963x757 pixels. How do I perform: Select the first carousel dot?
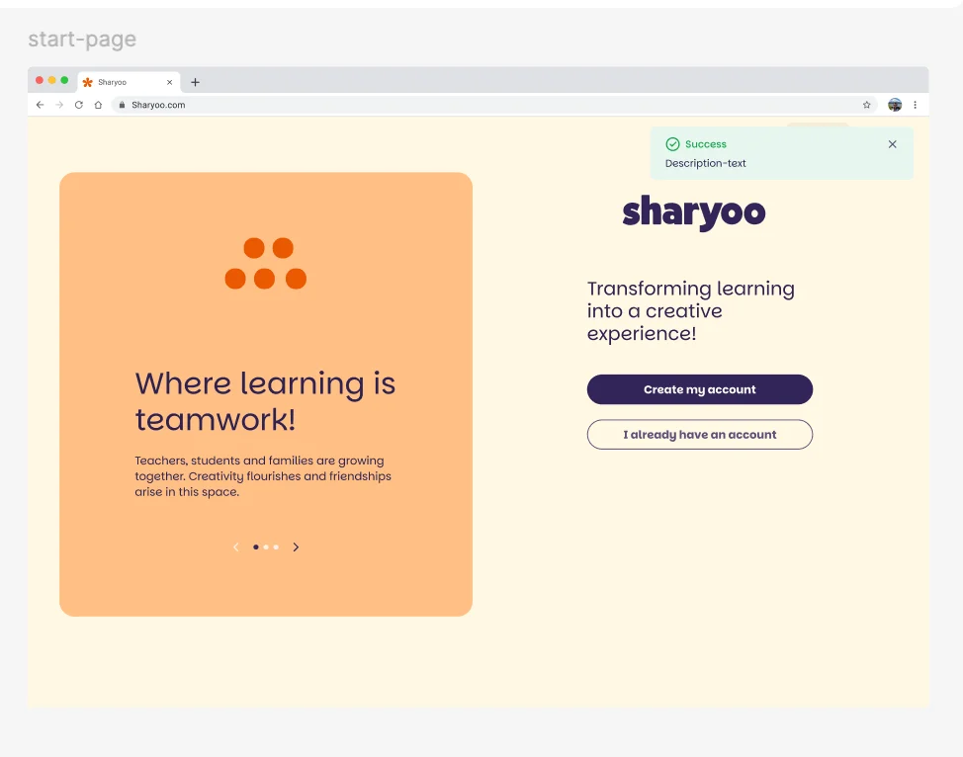[255, 547]
